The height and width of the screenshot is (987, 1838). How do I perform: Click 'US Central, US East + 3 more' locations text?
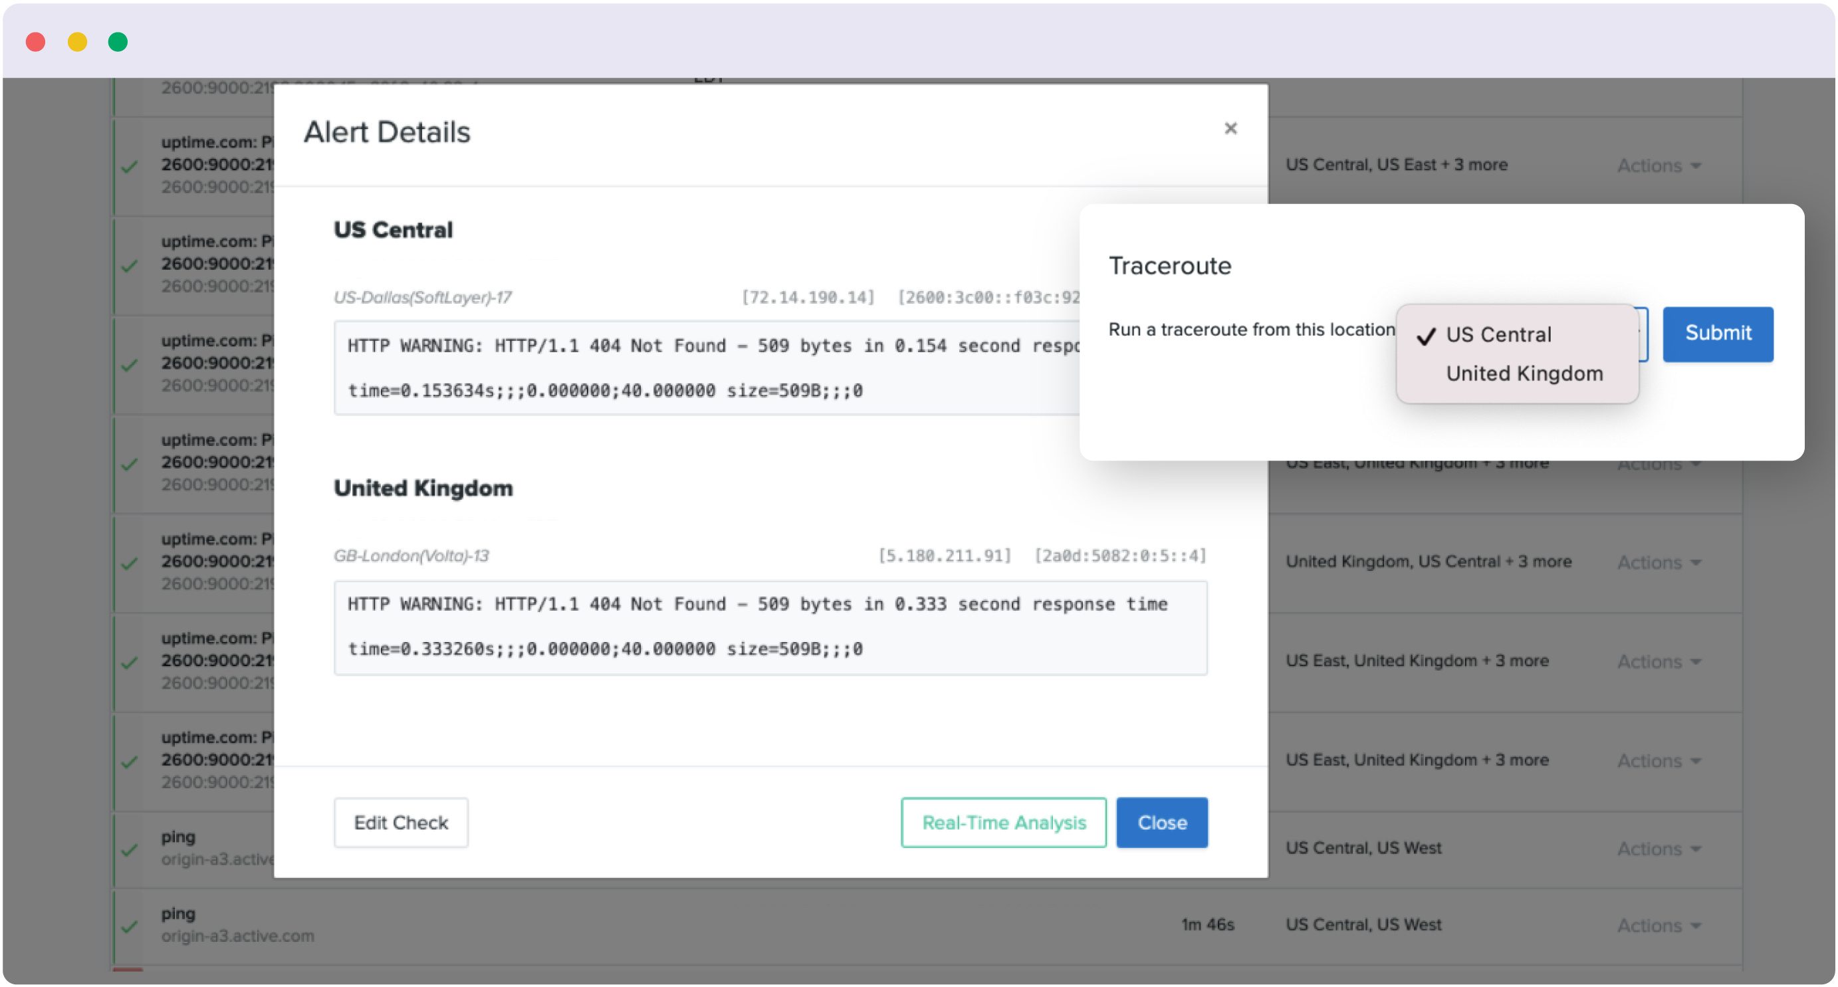click(1397, 165)
